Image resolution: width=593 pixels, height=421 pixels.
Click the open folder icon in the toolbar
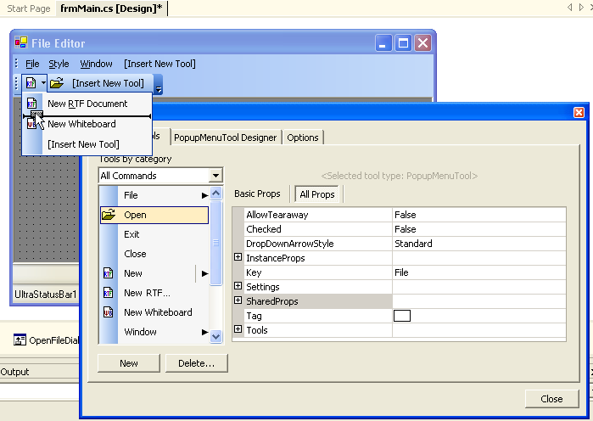[57, 83]
